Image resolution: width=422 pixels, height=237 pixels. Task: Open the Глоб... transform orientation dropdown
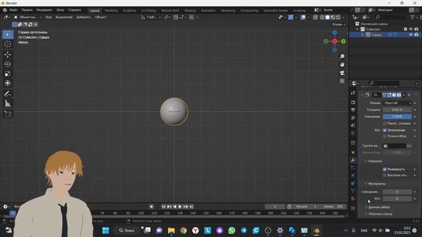point(151,17)
